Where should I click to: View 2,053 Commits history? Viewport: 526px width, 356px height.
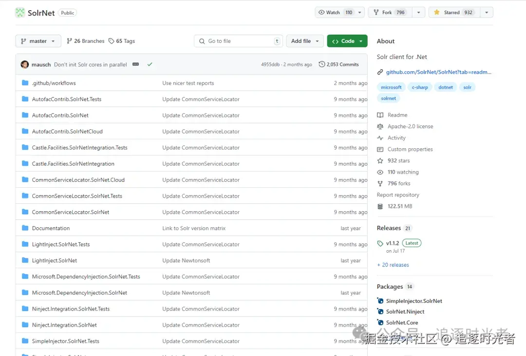tap(339, 64)
